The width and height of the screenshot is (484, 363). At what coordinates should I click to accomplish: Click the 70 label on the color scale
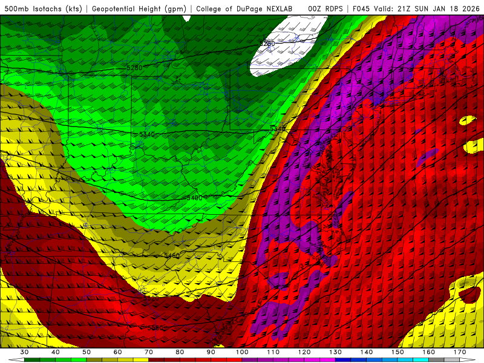coord(149,352)
